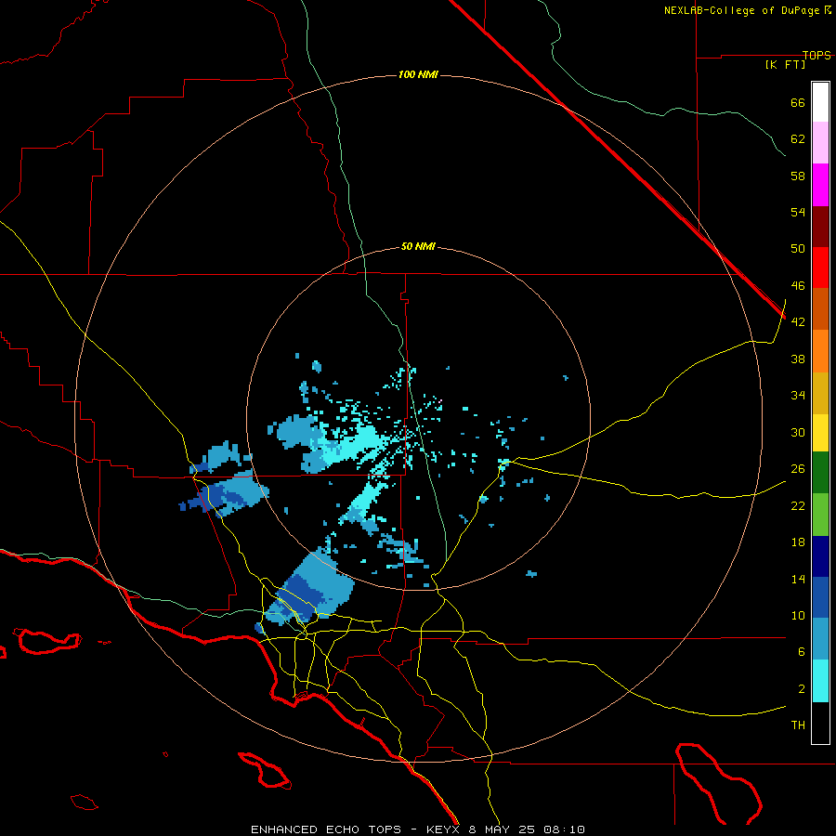Click the legend value 6
This screenshot has height=836, width=836.
pyautogui.click(x=802, y=652)
